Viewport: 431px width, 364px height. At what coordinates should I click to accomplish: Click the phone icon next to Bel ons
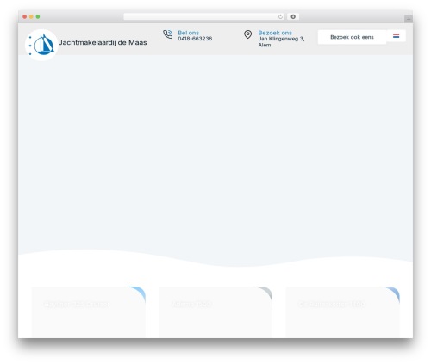pos(168,34)
